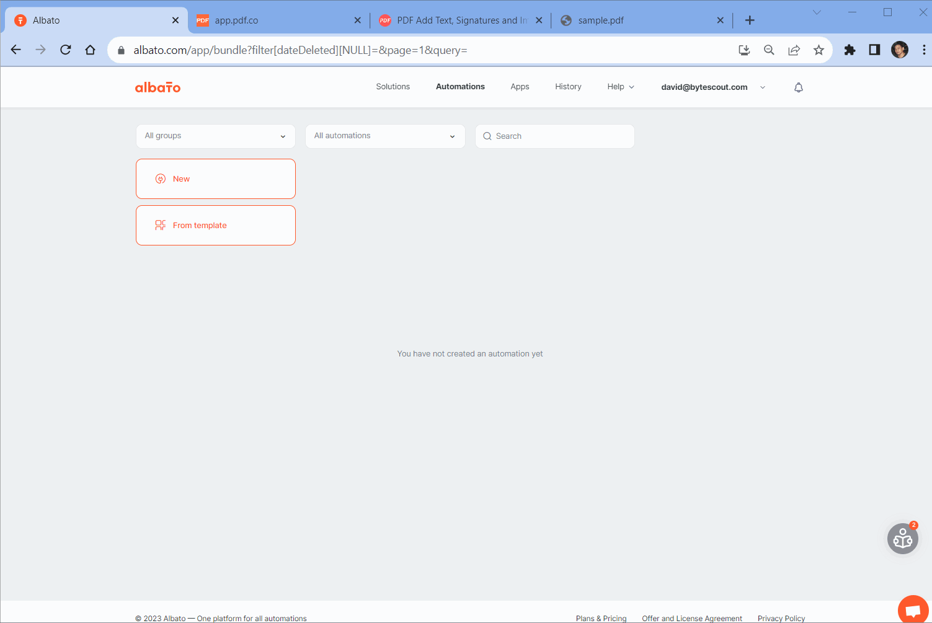Open the browser home page
Image resolution: width=932 pixels, height=623 pixels.
[91, 50]
